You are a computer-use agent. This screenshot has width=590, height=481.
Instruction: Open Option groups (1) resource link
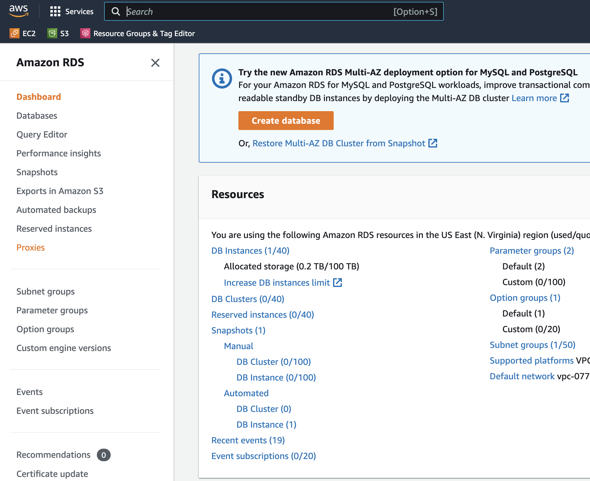tap(525, 298)
